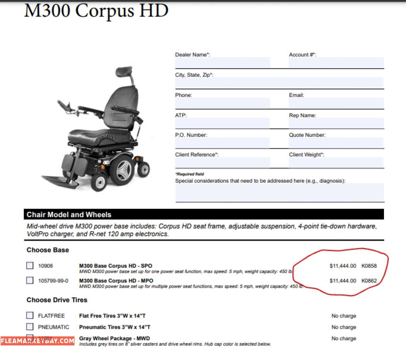Check the PNEUMATIC tires checkbox
This screenshot has height=348, width=406.
30,326
